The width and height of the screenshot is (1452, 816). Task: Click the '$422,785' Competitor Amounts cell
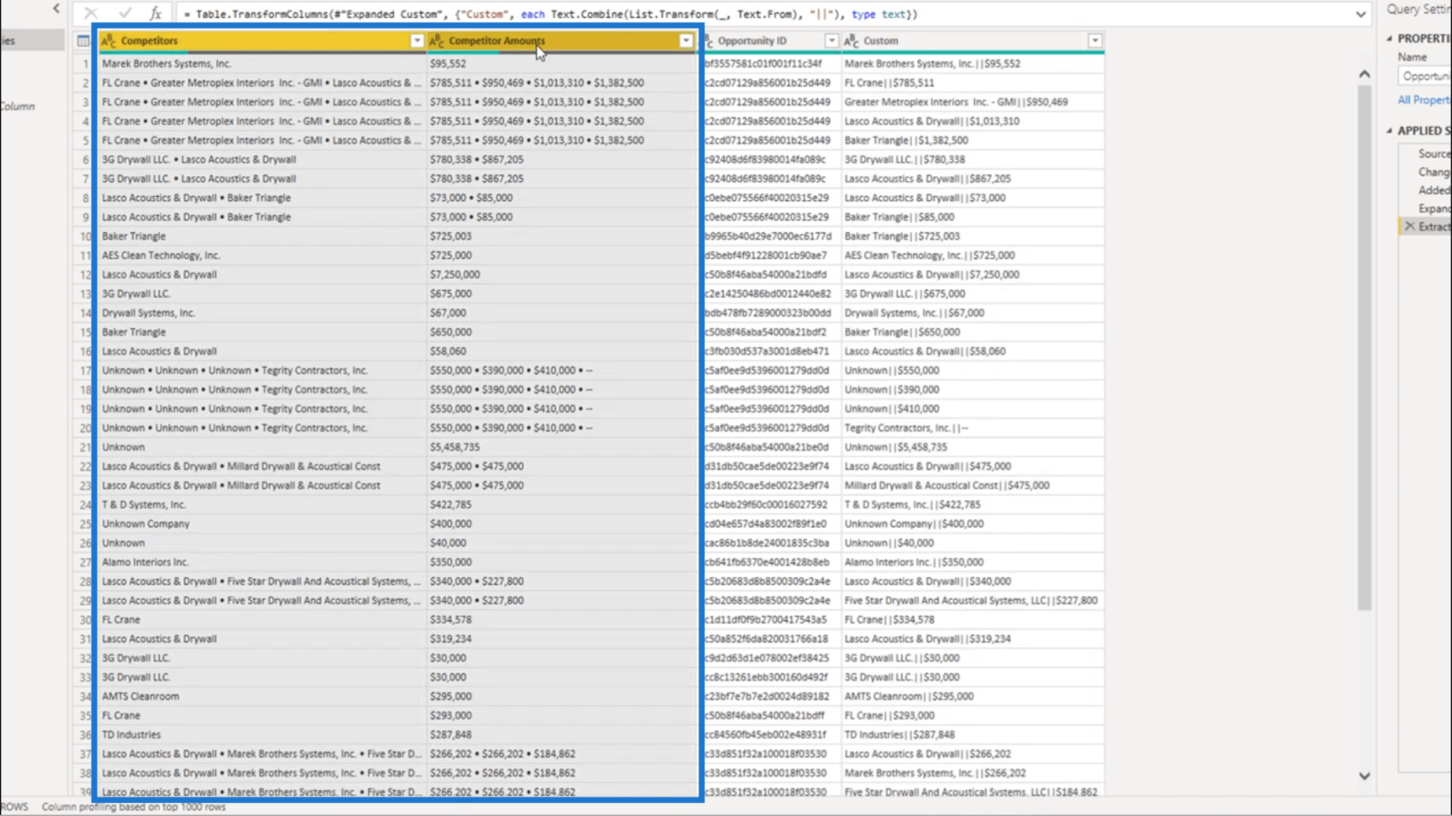click(562, 504)
